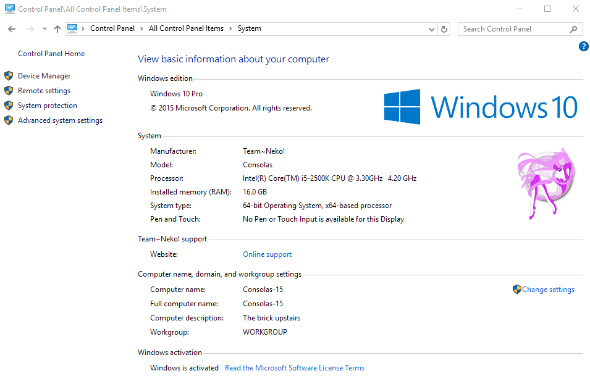
Task: Click the shield icon beside Change settings
Action: pyautogui.click(x=517, y=289)
